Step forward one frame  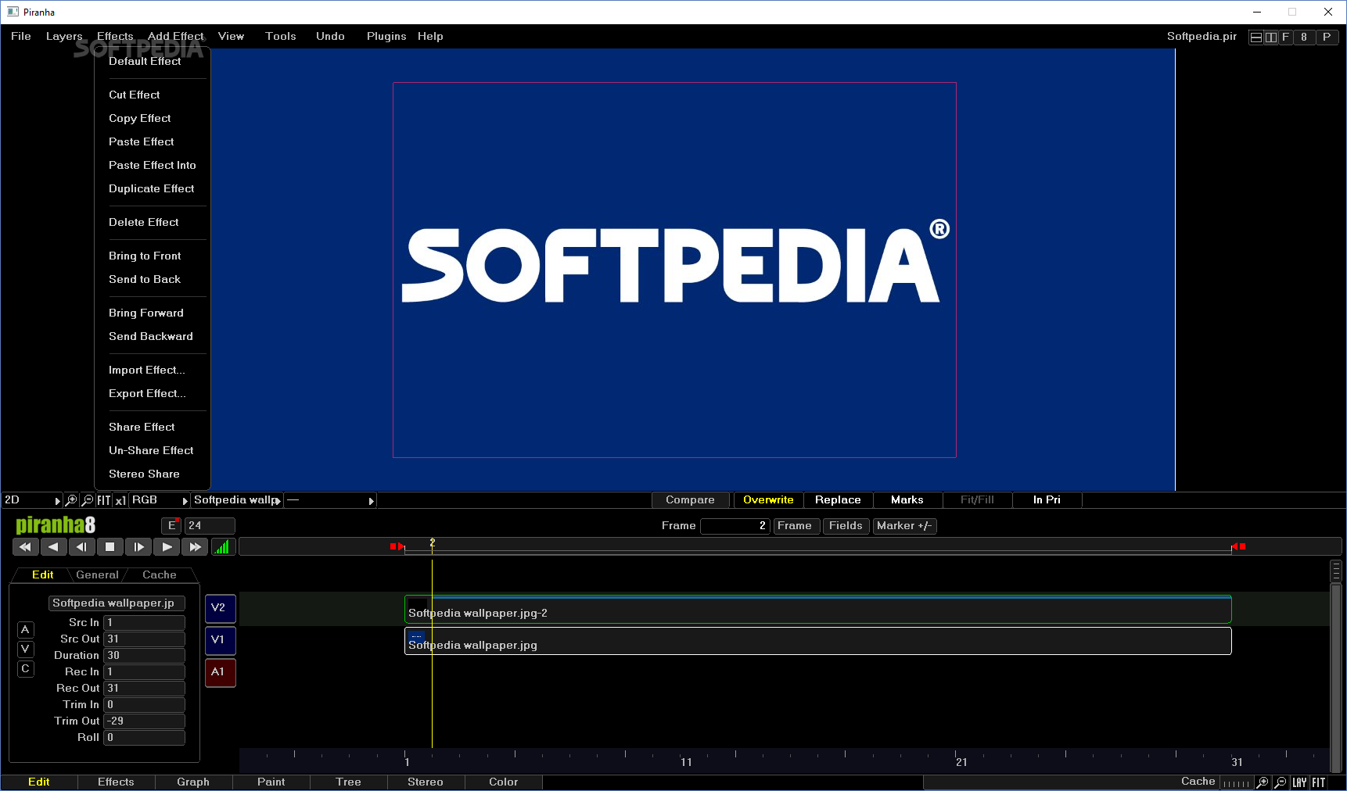pos(138,547)
